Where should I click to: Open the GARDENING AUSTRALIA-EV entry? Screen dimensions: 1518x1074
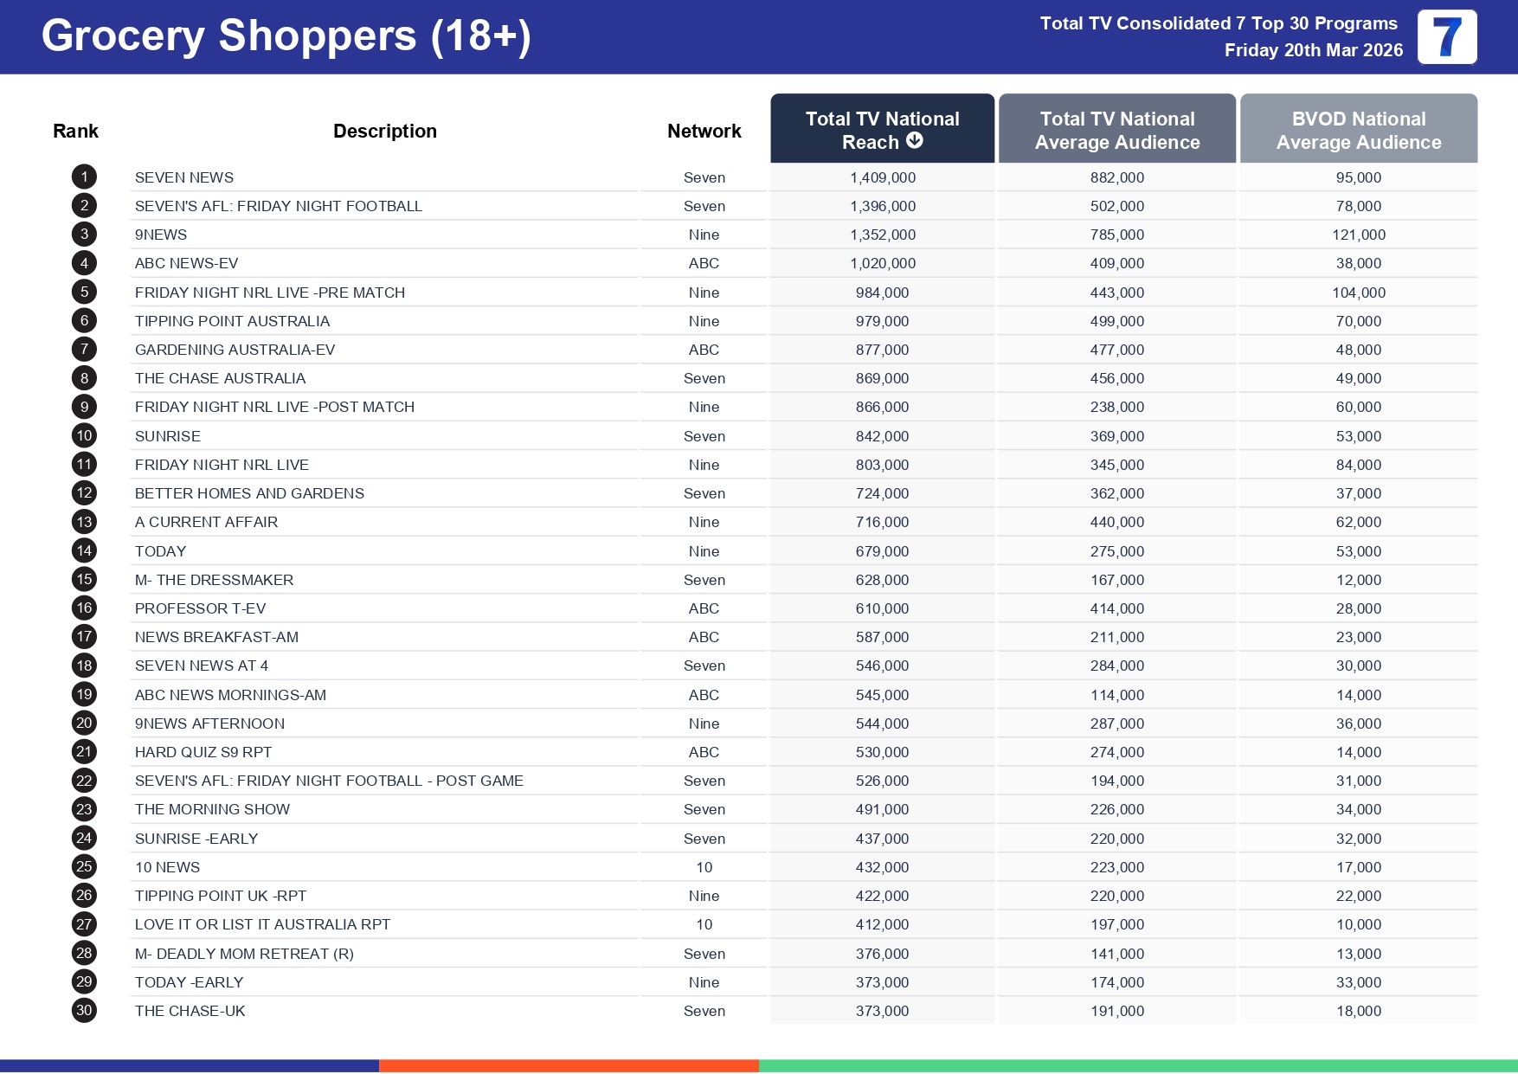click(235, 350)
